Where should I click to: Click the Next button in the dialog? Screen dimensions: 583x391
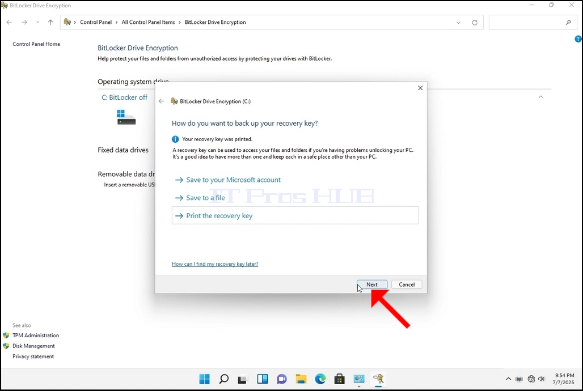coord(372,284)
